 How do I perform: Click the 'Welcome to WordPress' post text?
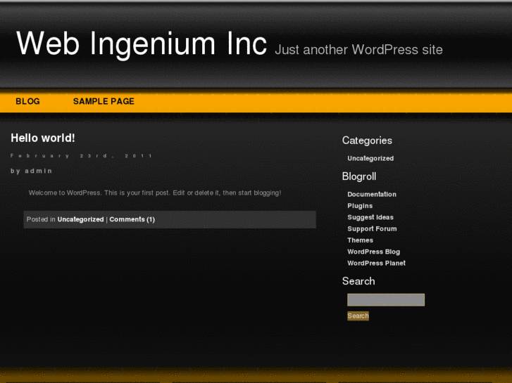coord(155,193)
